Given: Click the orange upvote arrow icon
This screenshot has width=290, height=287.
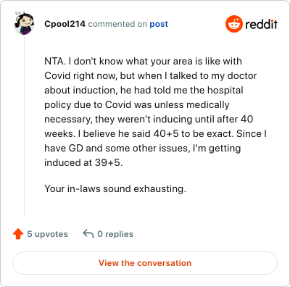Looking at the screenshot, I should [18, 234].
